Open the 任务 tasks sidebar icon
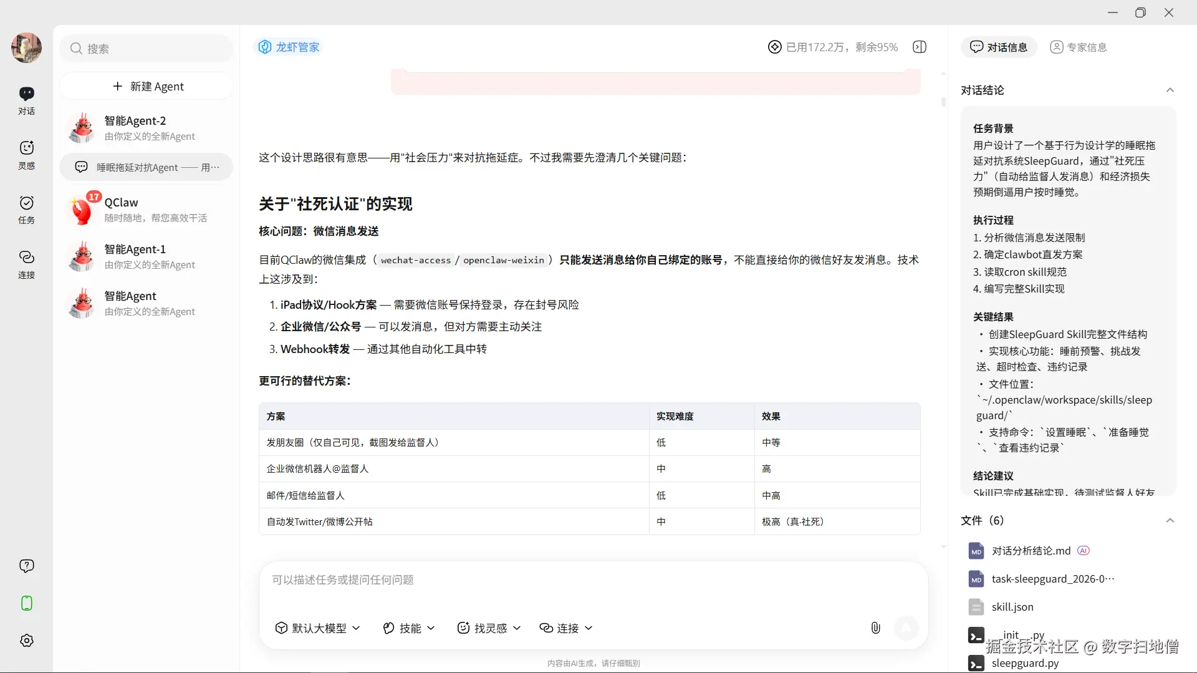The width and height of the screenshot is (1197, 673). [x=26, y=209]
